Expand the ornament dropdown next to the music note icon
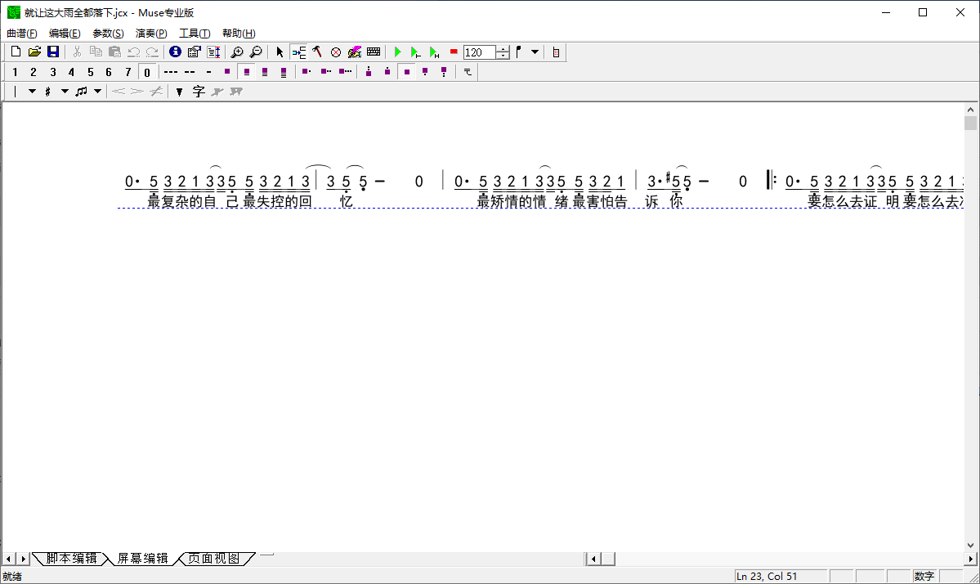The height and width of the screenshot is (584, 980). [97, 91]
